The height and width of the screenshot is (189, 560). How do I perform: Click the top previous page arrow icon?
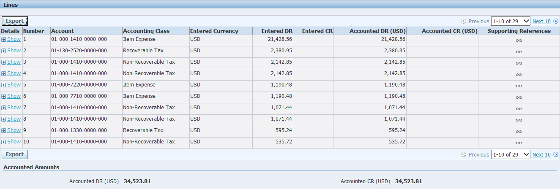pos(464,22)
